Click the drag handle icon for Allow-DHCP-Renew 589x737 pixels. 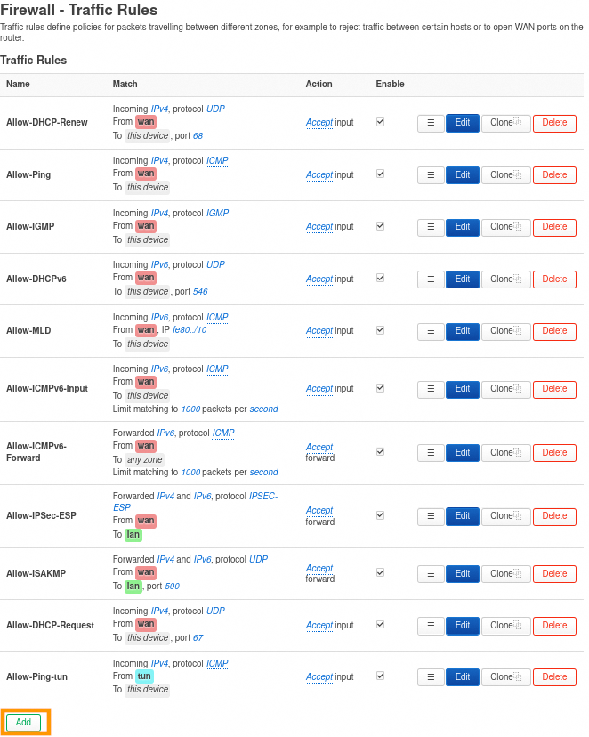pyautogui.click(x=431, y=123)
